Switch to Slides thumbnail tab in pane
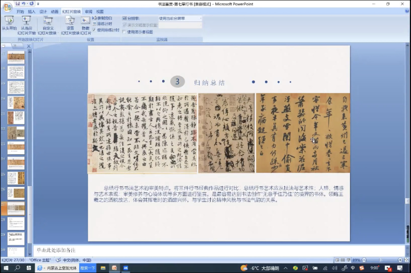The height and width of the screenshot is (273, 411). (x=4, y=46)
